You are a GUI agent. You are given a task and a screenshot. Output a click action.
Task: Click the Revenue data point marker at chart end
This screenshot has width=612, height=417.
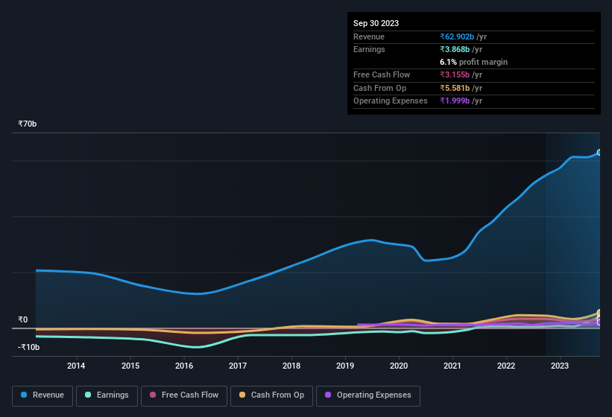[x=599, y=153]
